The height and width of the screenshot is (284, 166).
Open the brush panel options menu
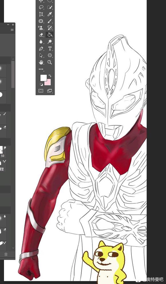[x=12, y=30]
